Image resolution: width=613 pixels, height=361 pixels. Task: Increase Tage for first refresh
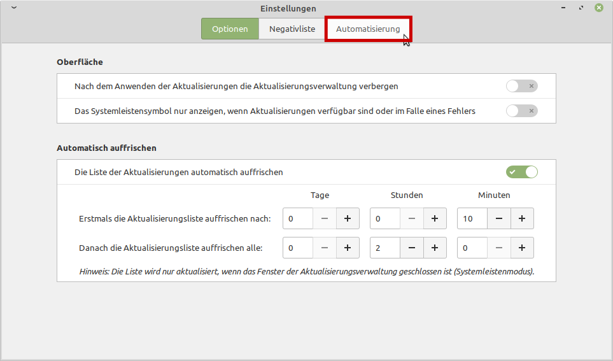click(348, 218)
